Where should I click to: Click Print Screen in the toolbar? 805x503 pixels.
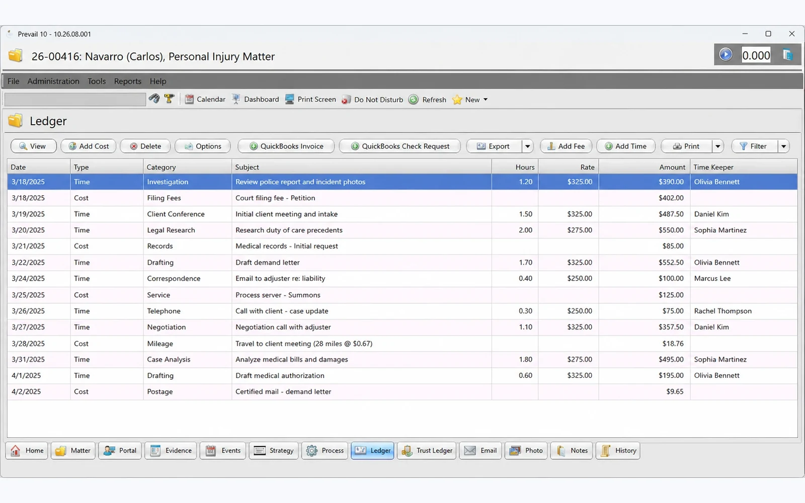pyautogui.click(x=310, y=99)
